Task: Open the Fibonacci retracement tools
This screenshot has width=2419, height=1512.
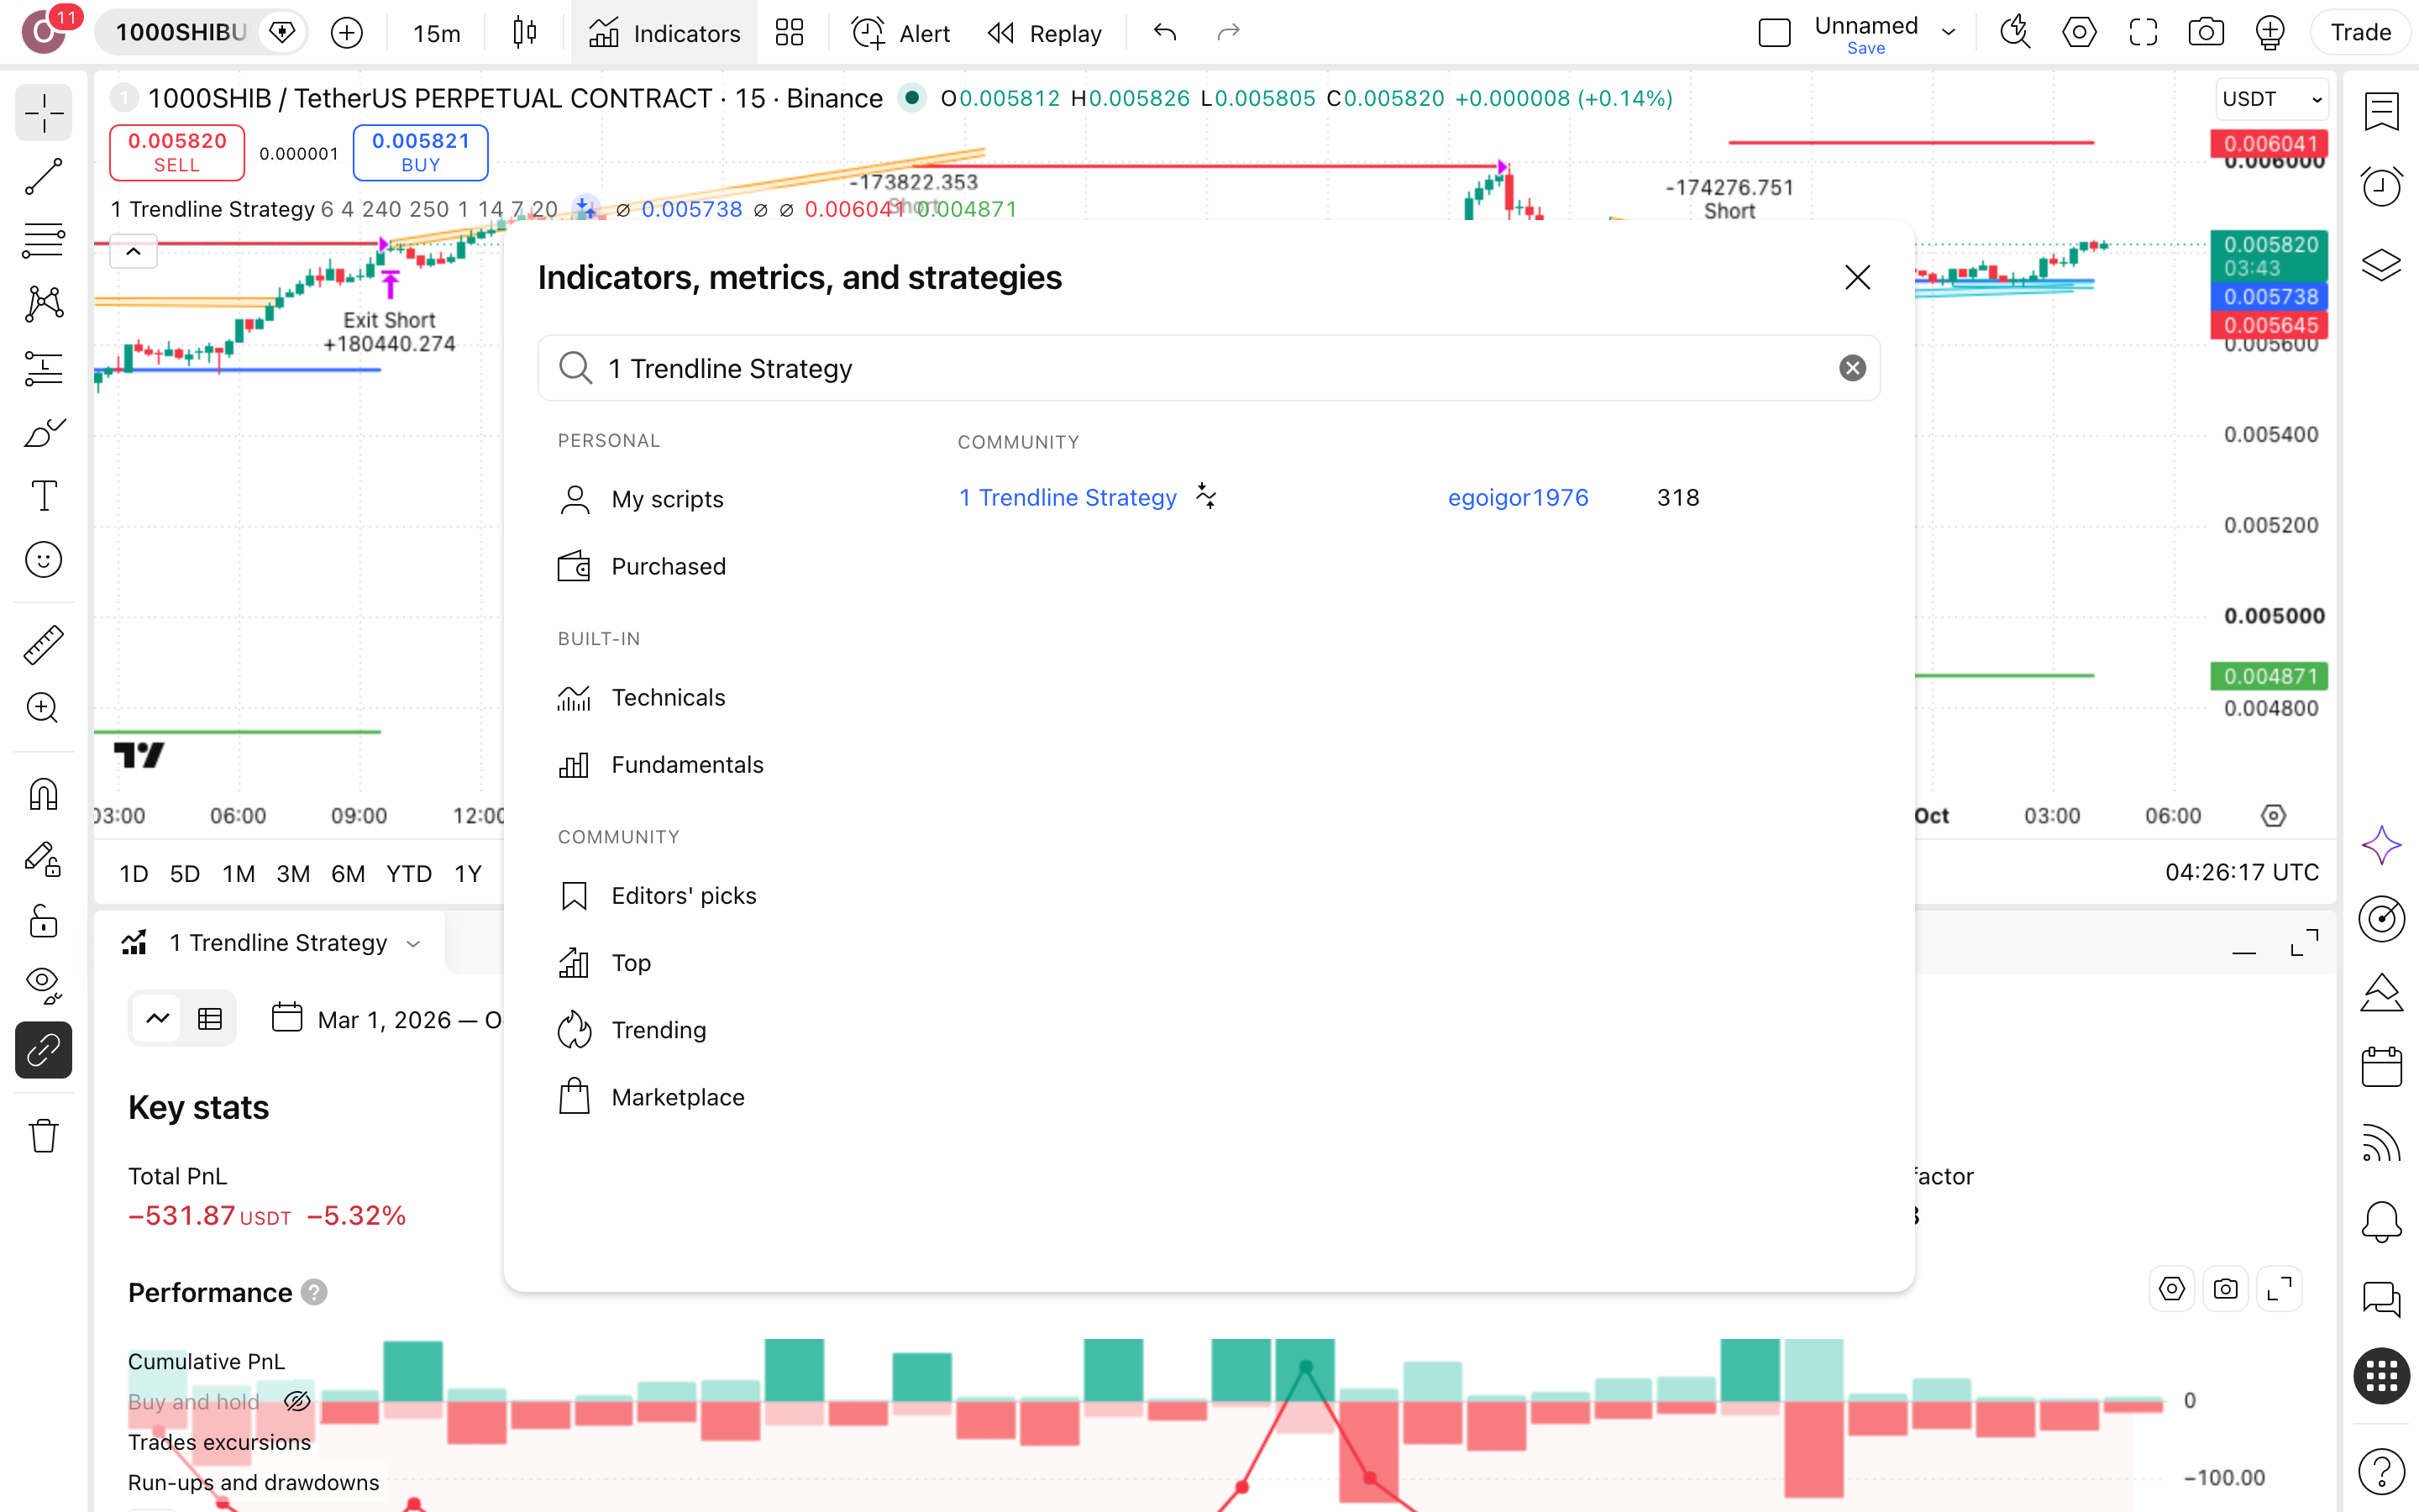Action: pos(43,240)
